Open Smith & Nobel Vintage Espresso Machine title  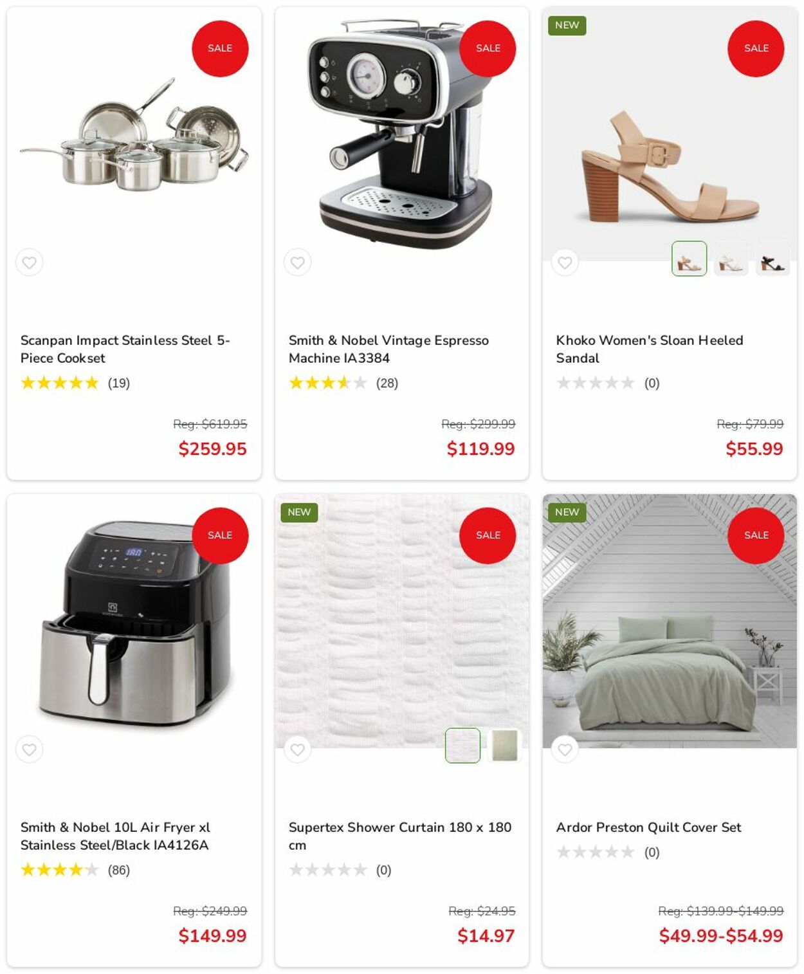388,349
